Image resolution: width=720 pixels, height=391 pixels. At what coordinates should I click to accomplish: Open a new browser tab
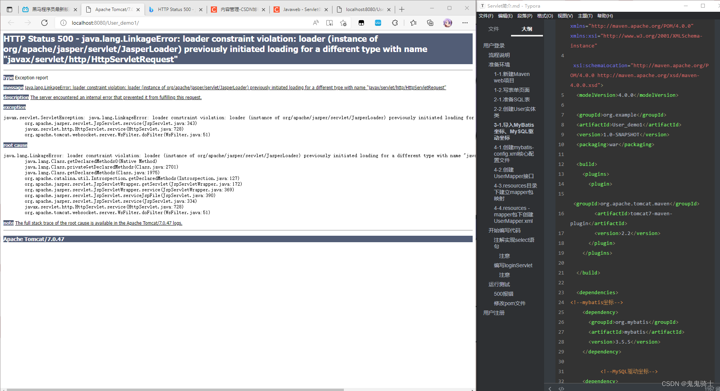(x=402, y=9)
